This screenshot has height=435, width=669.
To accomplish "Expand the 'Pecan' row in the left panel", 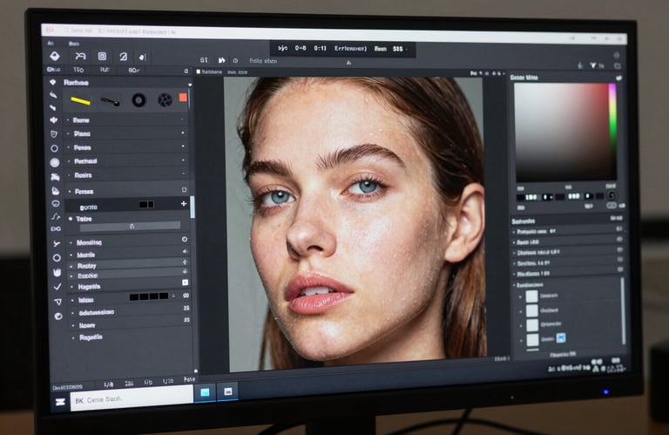I will pos(127,147).
